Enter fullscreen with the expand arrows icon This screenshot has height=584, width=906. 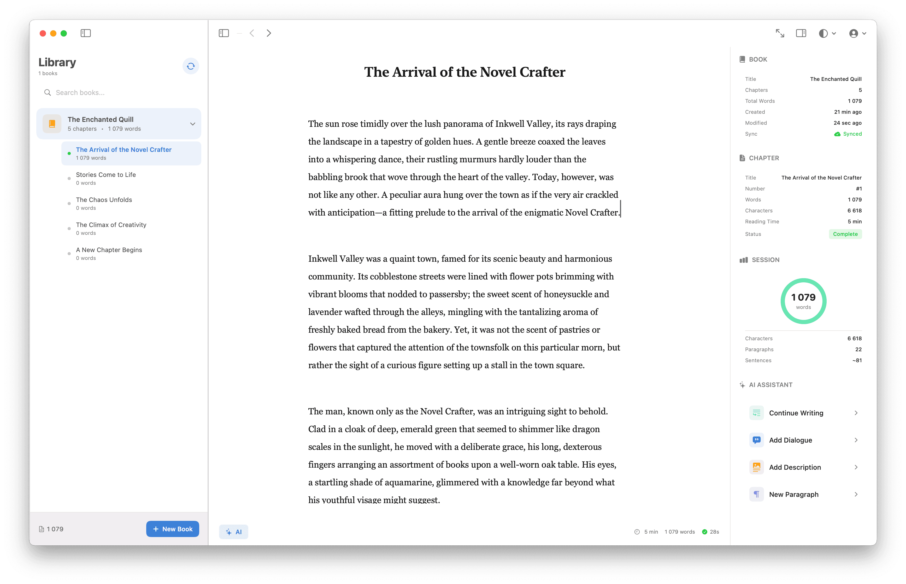pyautogui.click(x=780, y=33)
